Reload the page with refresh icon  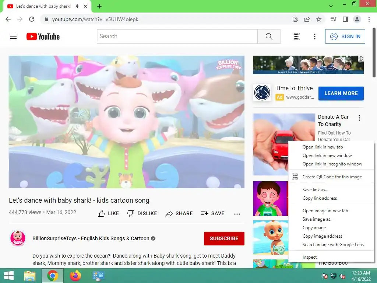pos(32,19)
